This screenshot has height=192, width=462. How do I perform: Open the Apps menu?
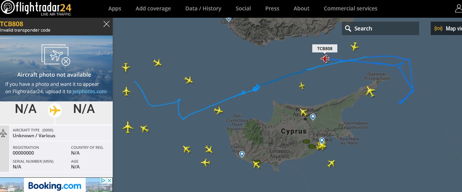click(115, 8)
